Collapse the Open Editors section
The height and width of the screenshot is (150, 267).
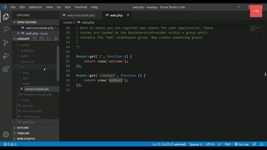click(35, 22)
